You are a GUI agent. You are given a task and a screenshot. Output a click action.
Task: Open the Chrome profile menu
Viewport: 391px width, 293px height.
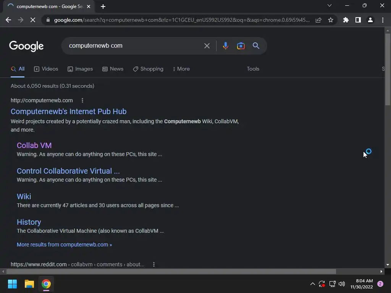click(370, 20)
